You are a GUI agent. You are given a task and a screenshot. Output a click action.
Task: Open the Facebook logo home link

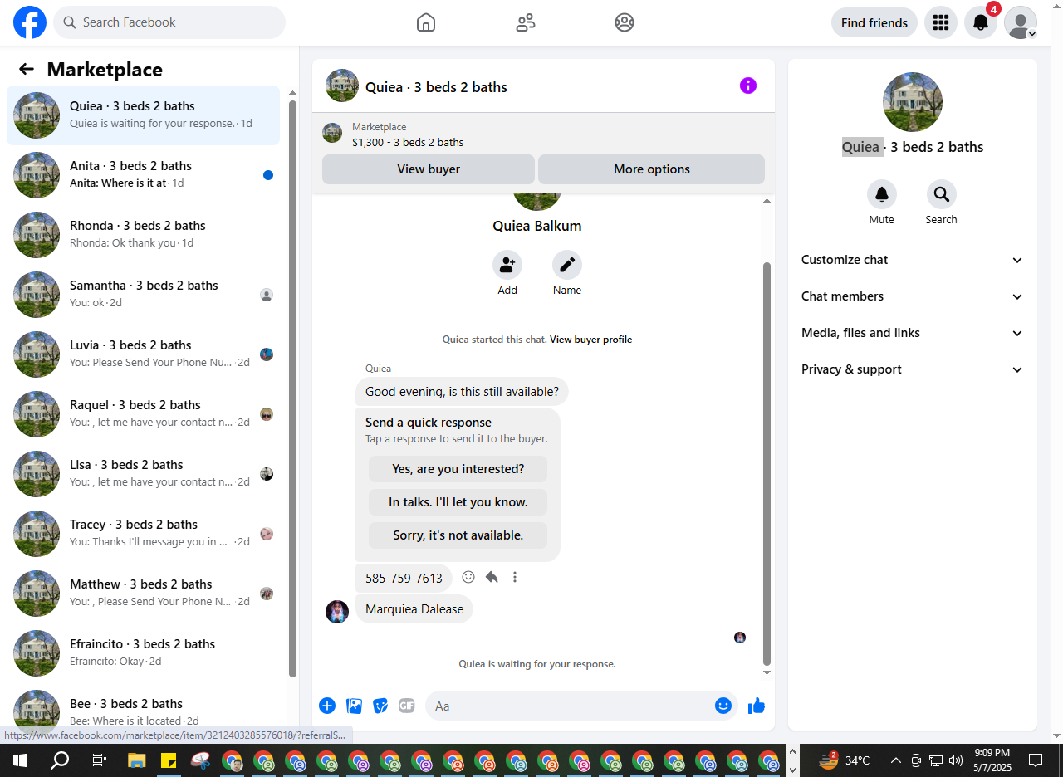coord(30,22)
